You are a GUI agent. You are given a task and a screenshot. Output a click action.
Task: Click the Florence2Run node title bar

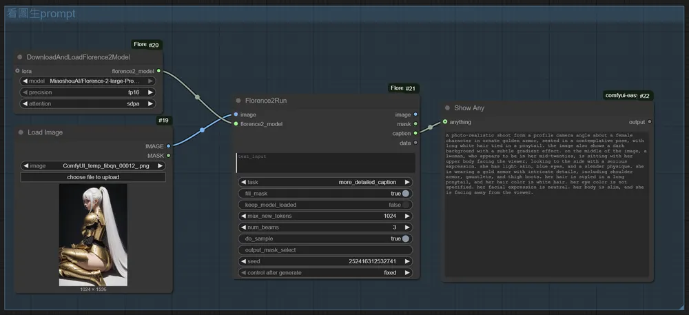click(x=310, y=100)
